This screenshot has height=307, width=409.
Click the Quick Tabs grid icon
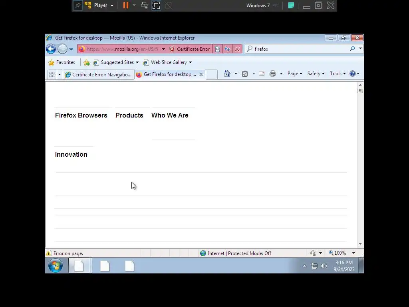coord(52,75)
